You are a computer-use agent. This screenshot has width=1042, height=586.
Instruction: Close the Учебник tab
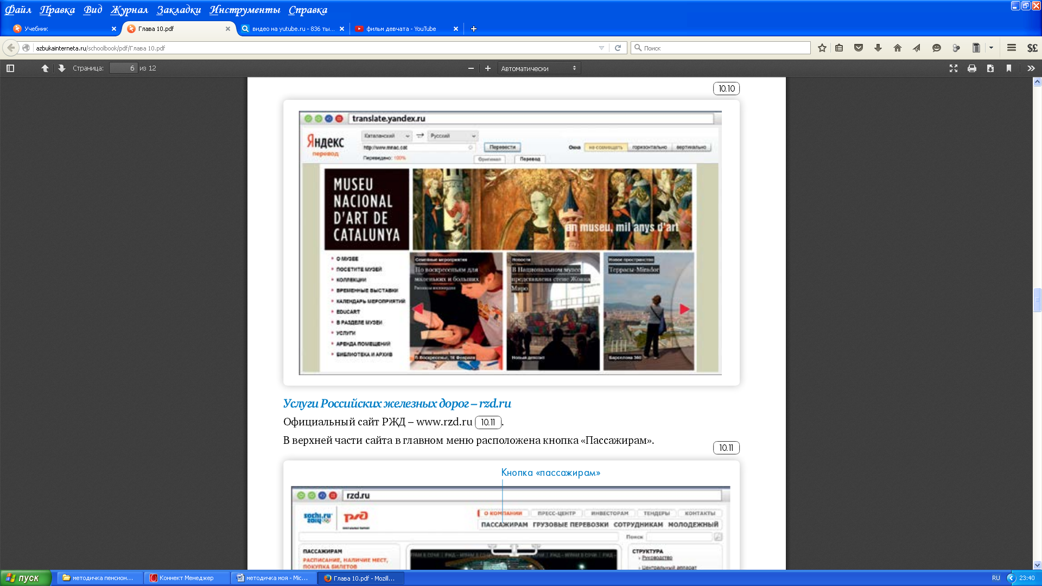click(114, 29)
